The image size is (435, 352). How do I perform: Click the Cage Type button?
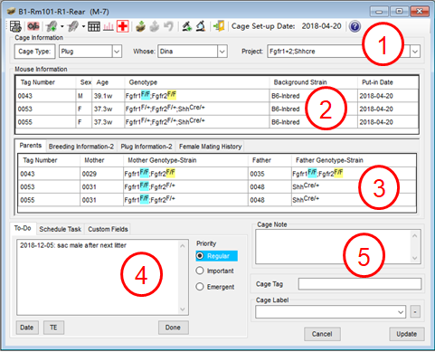point(34,52)
